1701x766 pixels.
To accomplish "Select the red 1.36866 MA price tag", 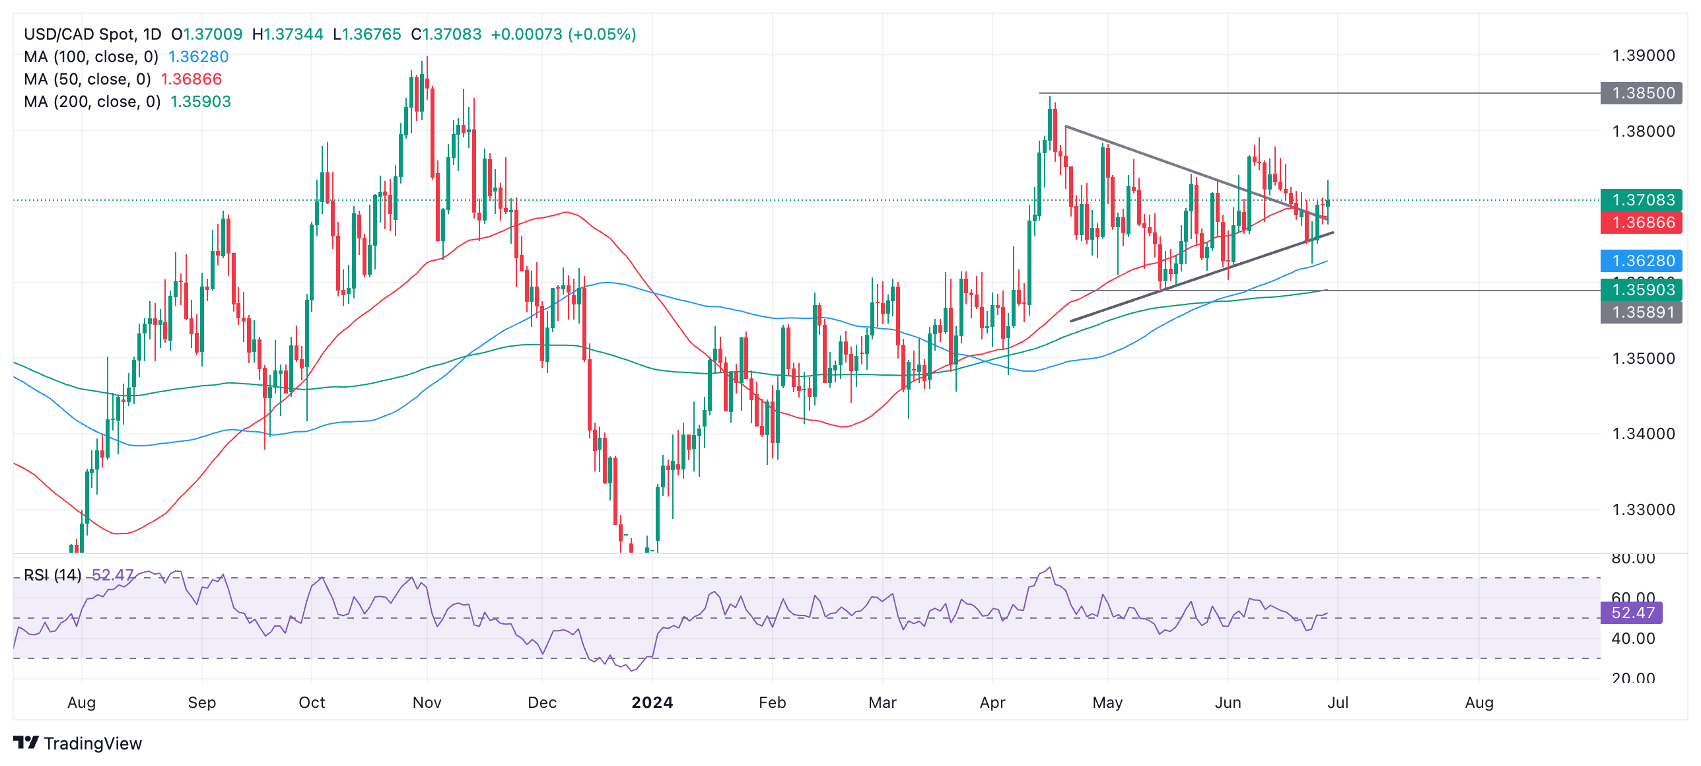I will (1642, 223).
